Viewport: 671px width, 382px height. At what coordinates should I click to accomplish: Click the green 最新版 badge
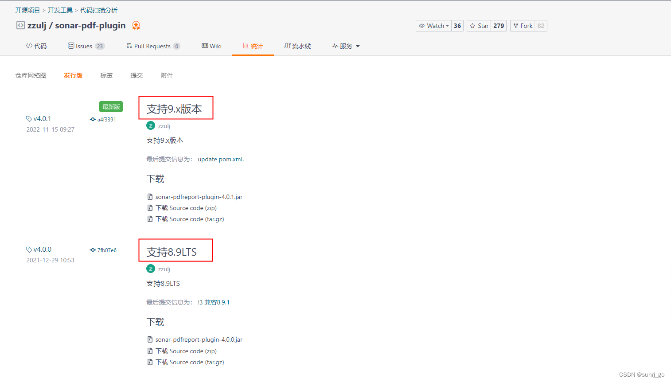click(111, 107)
